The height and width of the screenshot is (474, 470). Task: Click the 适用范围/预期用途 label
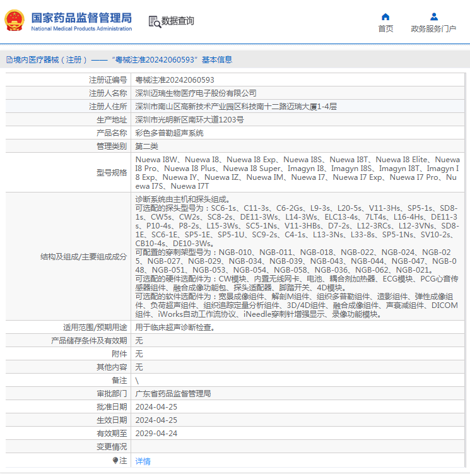(95, 328)
